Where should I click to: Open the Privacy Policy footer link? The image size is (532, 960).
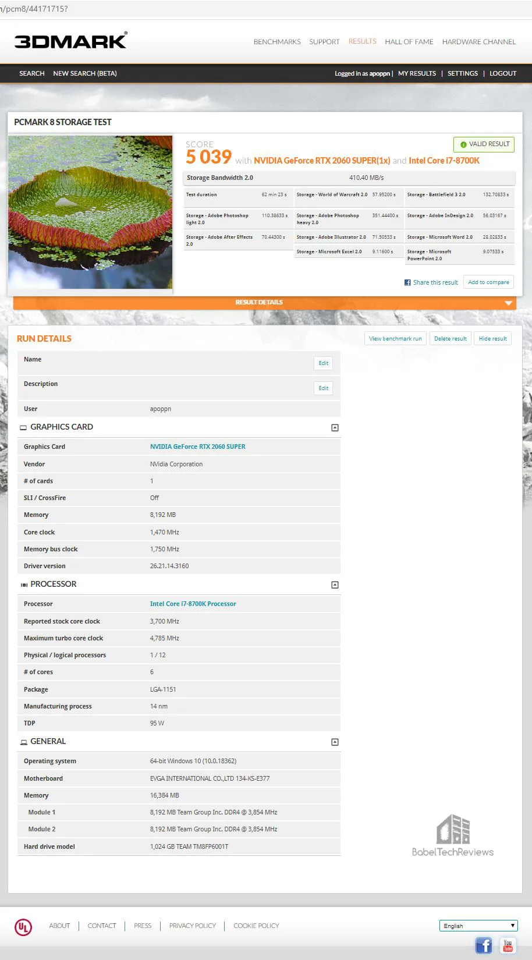(193, 926)
